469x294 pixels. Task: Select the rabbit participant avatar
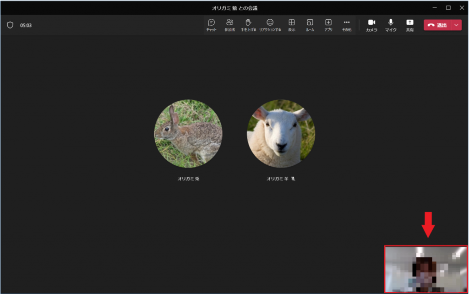(188, 134)
